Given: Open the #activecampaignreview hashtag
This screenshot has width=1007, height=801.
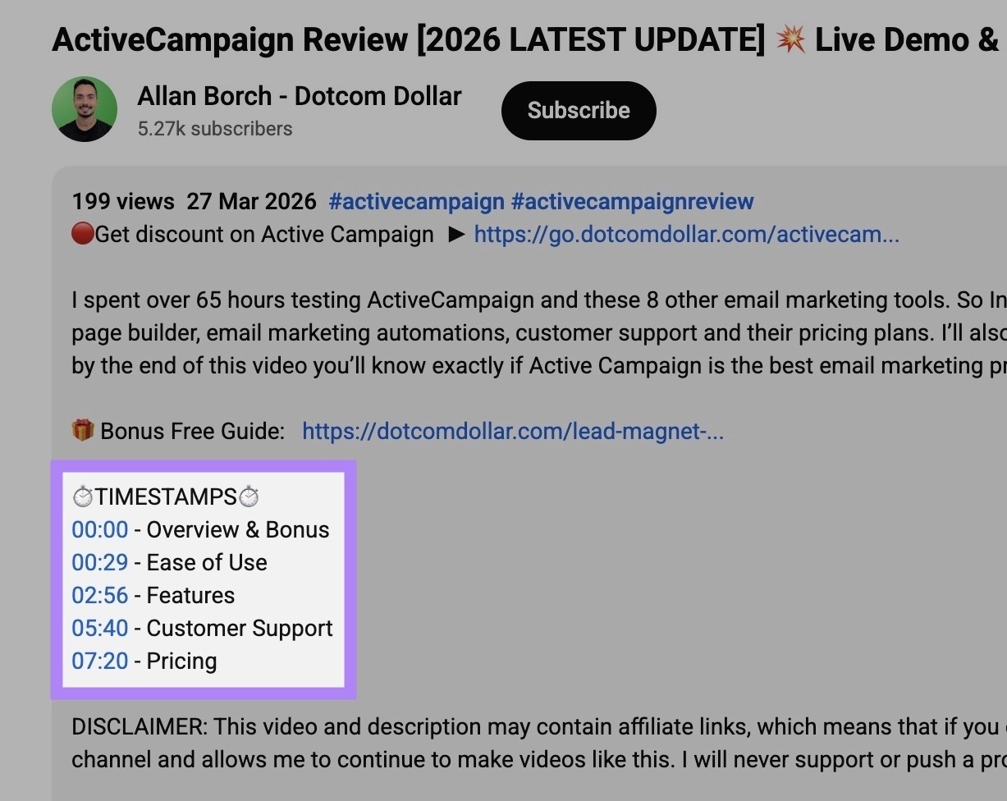Looking at the screenshot, I should [x=632, y=201].
